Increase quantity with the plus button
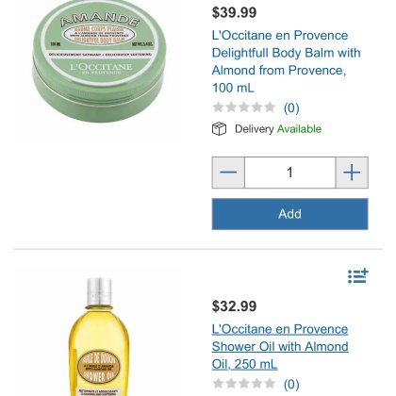This screenshot has height=396, width=396. point(352,173)
